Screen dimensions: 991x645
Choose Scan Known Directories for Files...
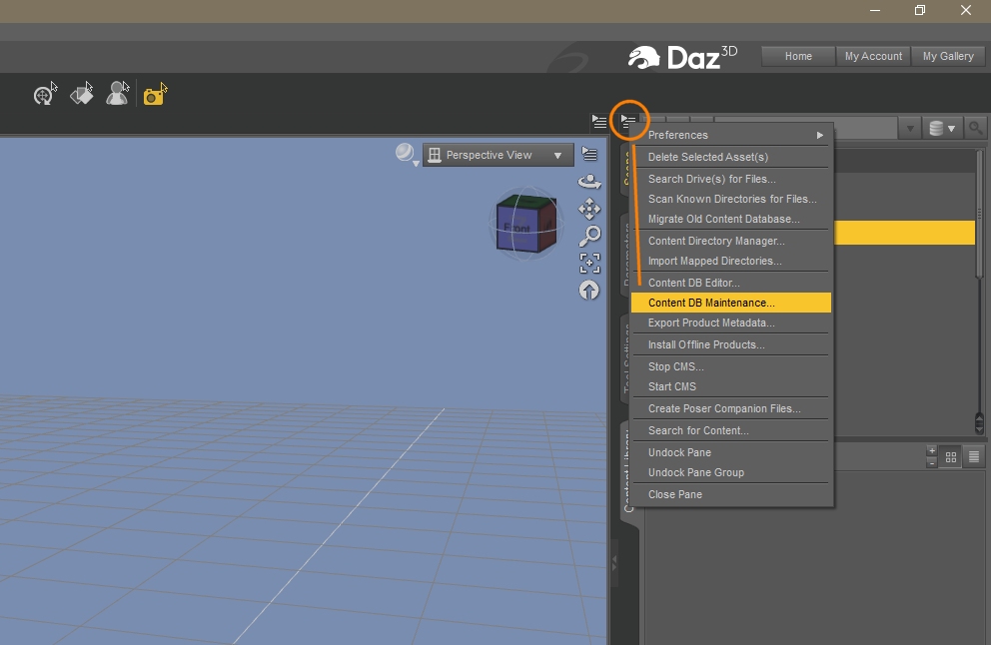click(730, 199)
